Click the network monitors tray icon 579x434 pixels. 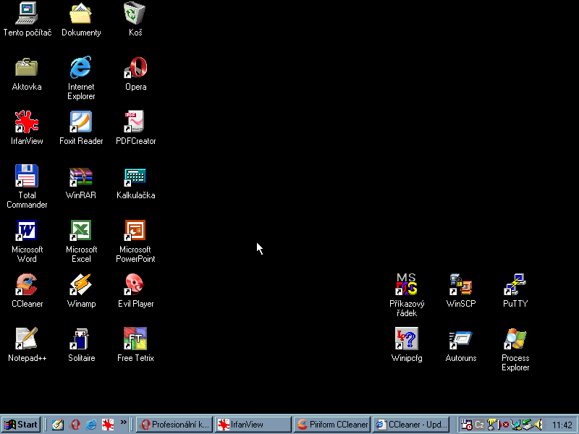[516, 425]
